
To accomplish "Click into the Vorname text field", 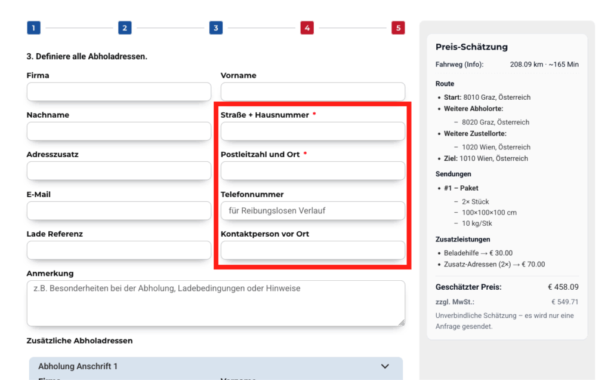I will (x=313, y=92).
